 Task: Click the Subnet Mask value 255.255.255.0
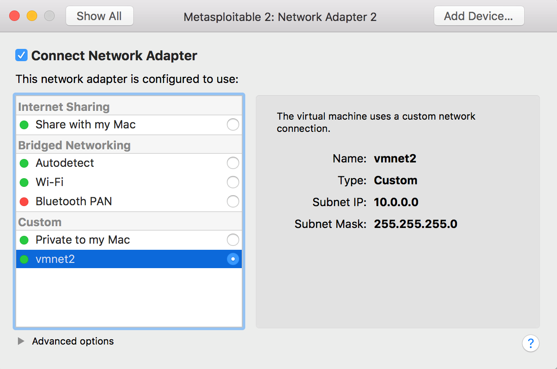click(416, 224)
